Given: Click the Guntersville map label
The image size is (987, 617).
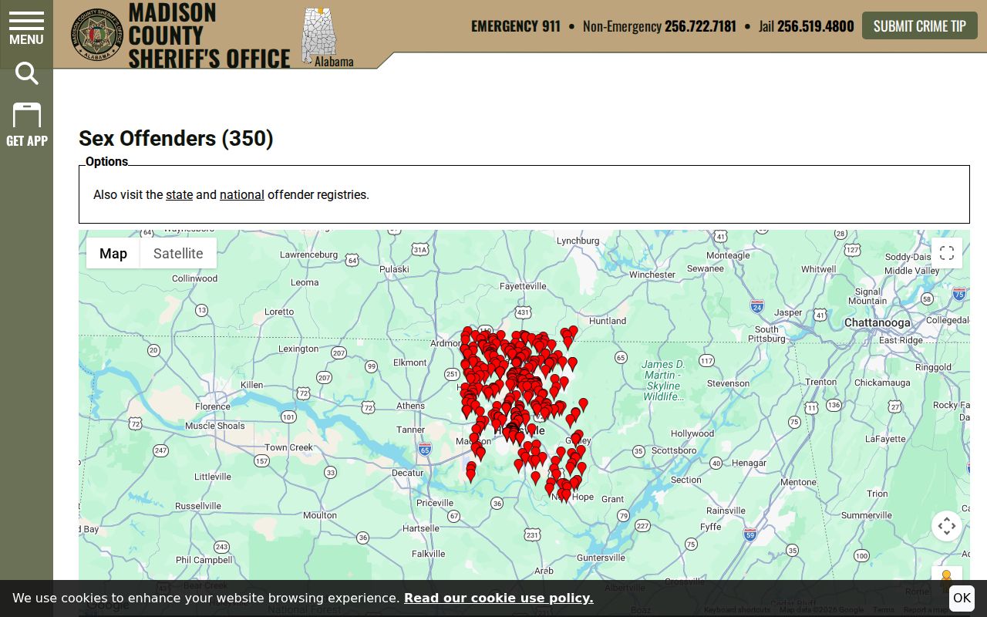Looking at the screenshot, I should [601, 558].
